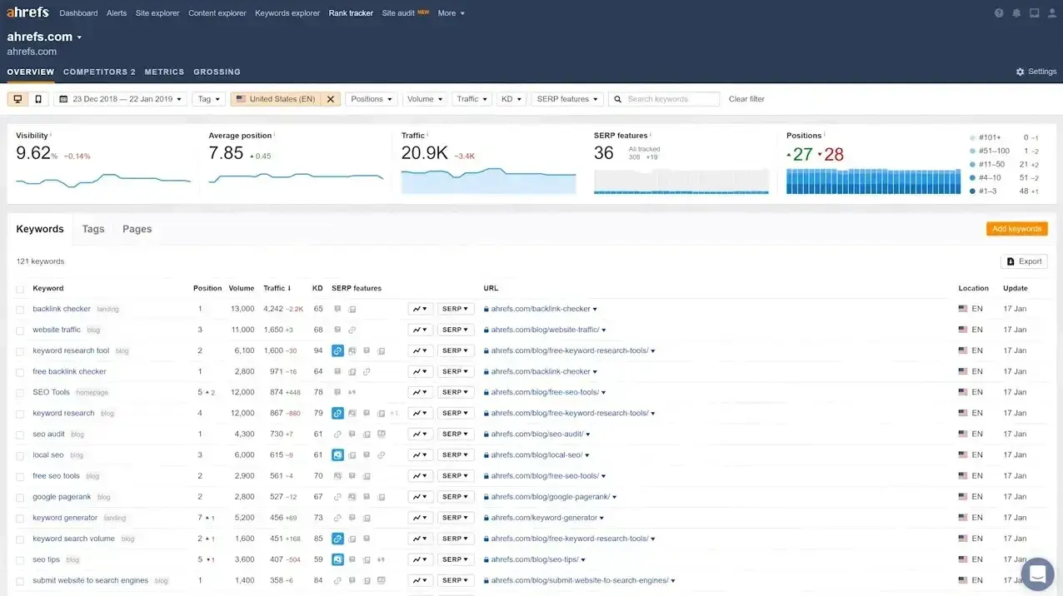Screen dimensions: 1063x596
Task: Open the SERP dropdown for 'keyword research tool'
Action: click(456, 350)
